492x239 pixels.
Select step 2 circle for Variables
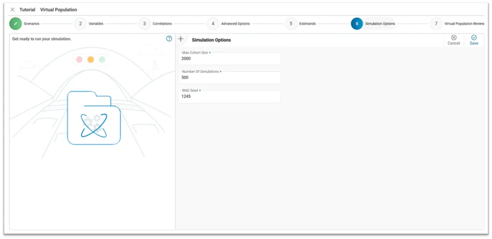(x=80, y=23)
